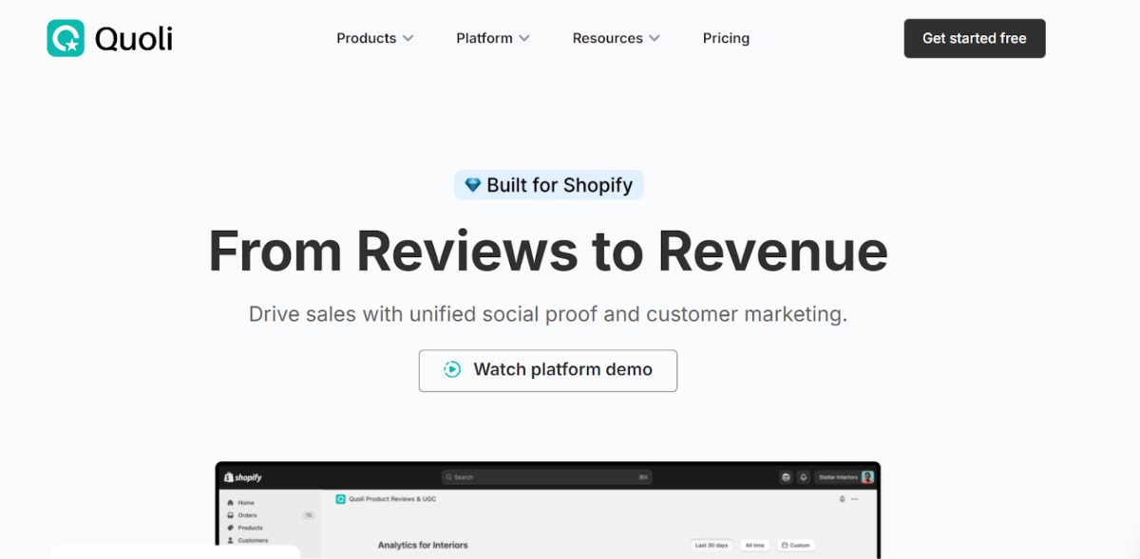Open the Stellar Interiors account menu

[x=845, y=477]
